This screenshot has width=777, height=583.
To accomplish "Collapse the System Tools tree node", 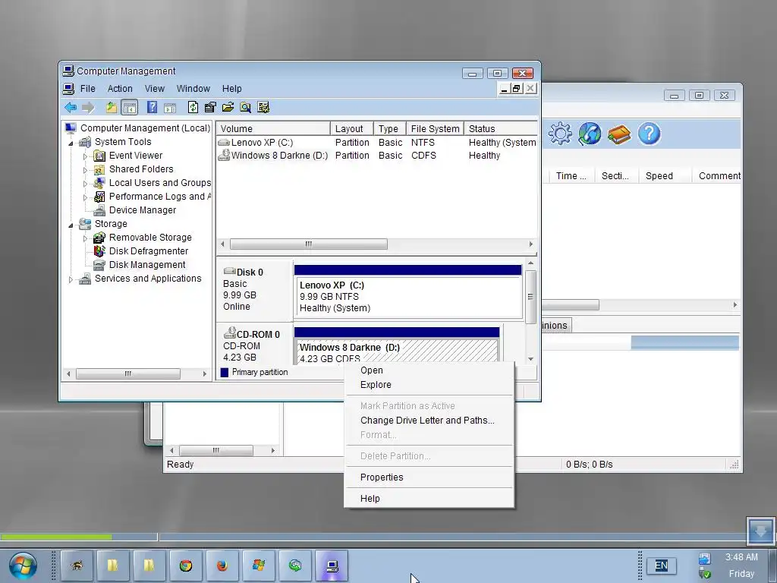I will 71,143.
